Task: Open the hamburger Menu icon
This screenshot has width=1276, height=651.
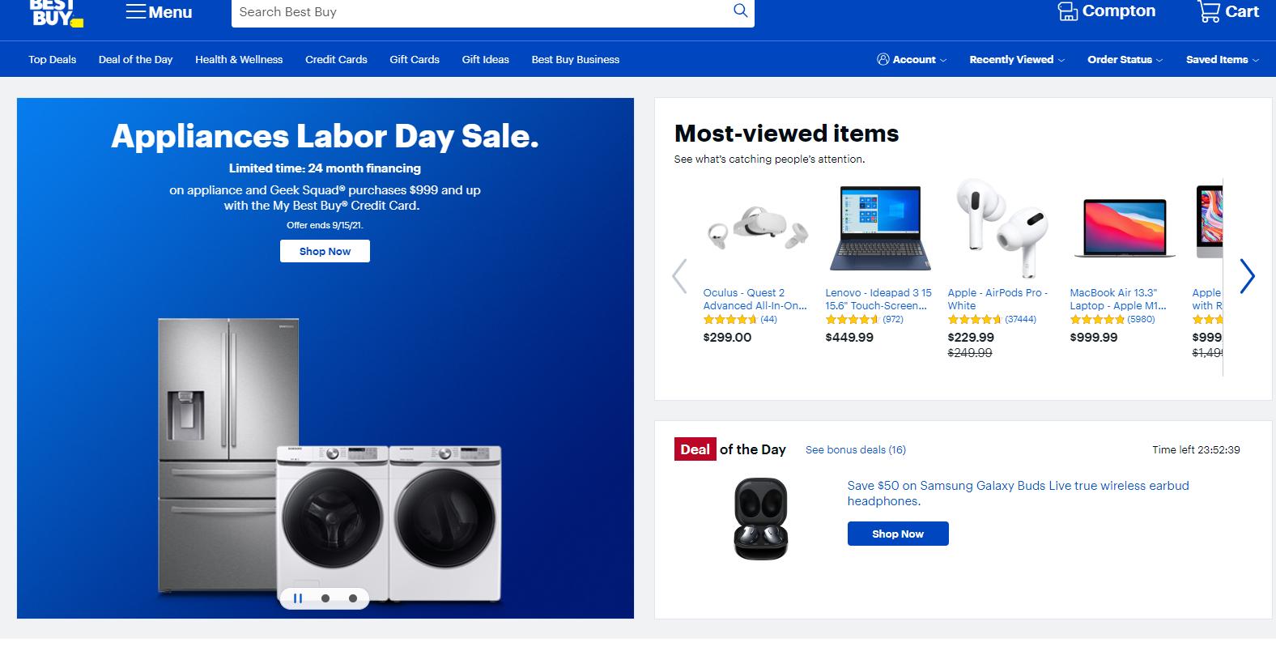Action: tap(136, 12)
